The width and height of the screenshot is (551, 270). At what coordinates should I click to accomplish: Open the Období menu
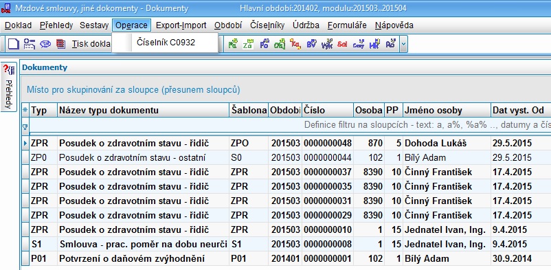228,25
